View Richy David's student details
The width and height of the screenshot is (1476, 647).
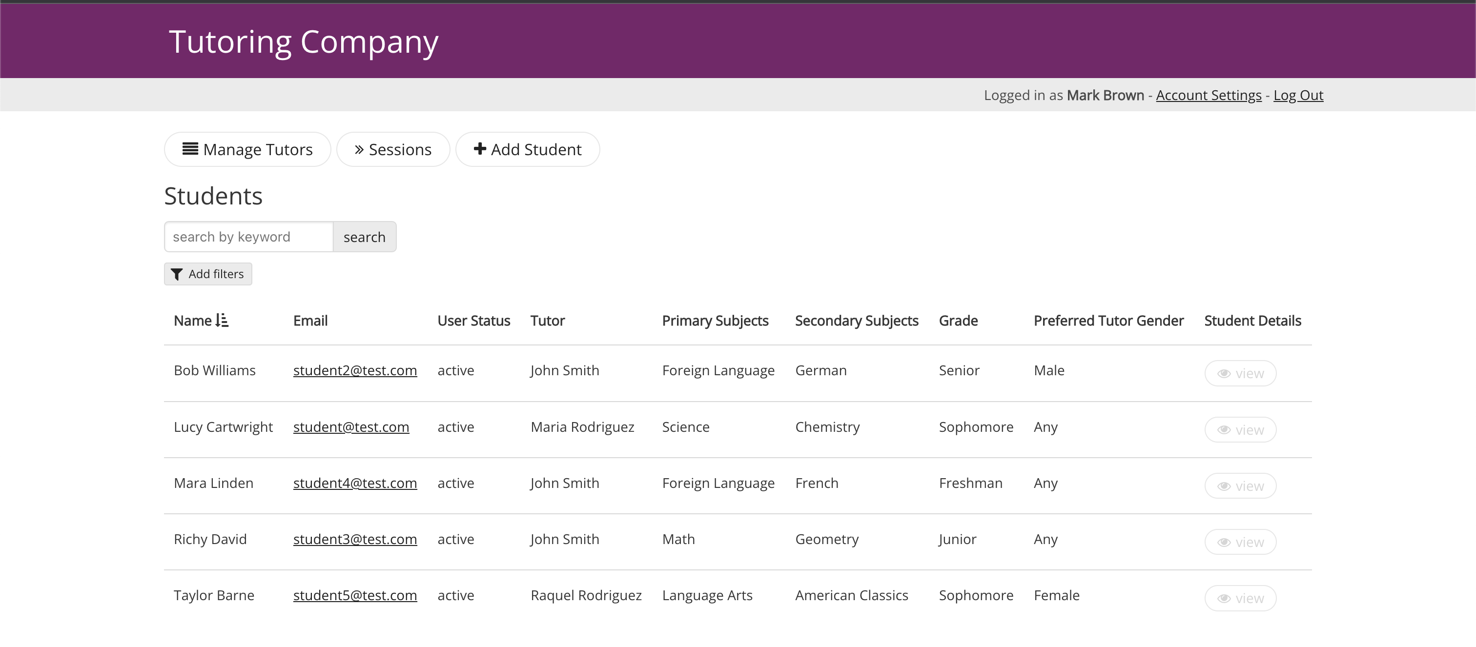[x=1240, y=542]
